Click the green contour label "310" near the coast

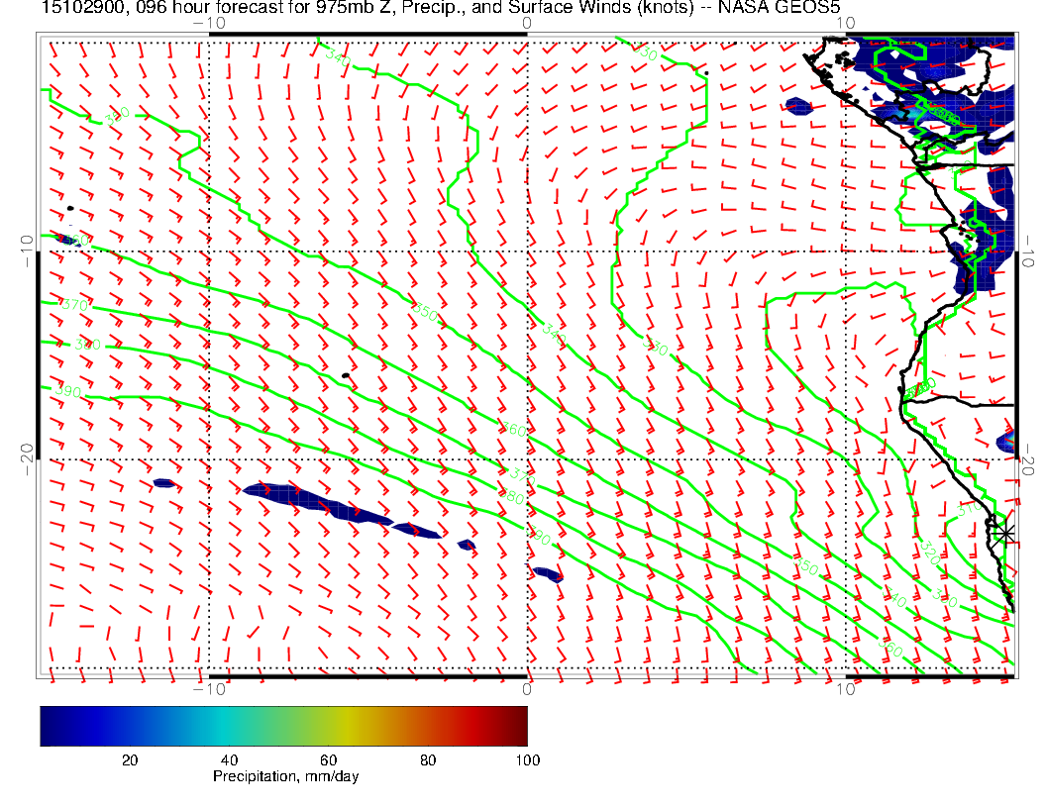tap(970, 509)
